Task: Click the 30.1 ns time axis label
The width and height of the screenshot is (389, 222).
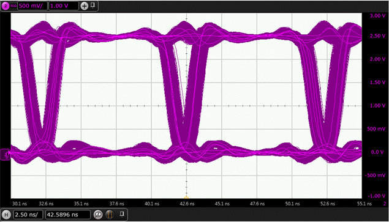Action: point(19,204)
